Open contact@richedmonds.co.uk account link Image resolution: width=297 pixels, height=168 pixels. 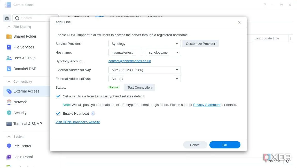130,61
